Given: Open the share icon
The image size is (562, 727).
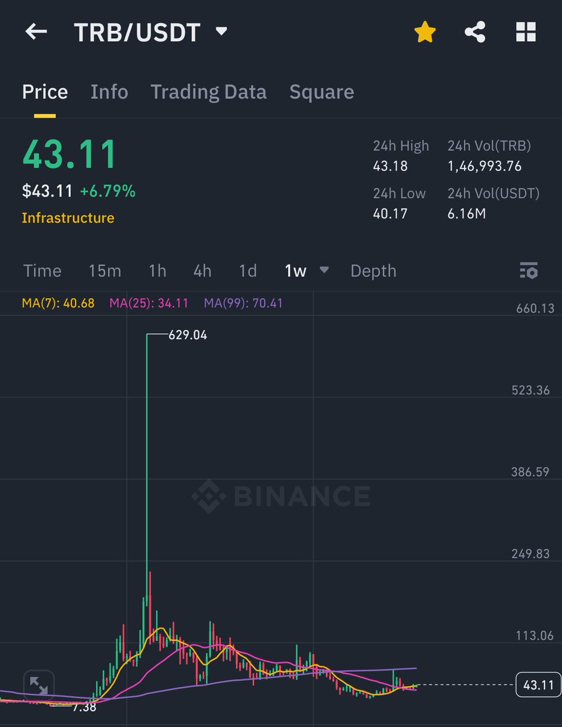Looking at the screenshot, I should [475, 32].
